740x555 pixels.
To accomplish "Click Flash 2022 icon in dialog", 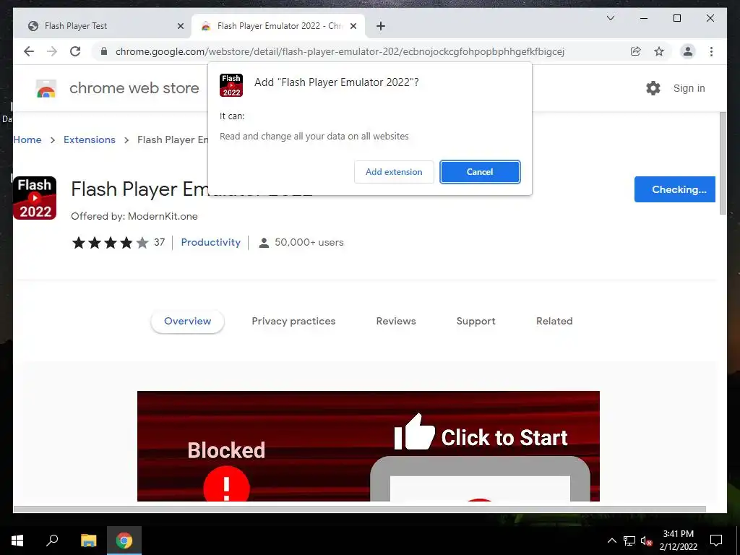I will coord(231,85).
